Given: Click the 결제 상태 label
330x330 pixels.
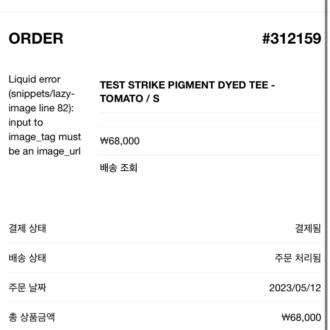Looking at the screenshot, I should [x=27, y=228].
